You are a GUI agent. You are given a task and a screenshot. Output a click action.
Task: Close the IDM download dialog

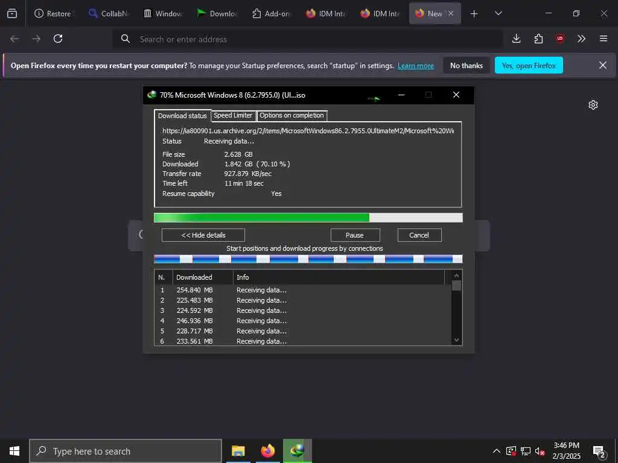click(x=456, y=95)
